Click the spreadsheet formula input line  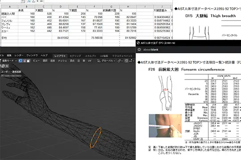tap(108, 1)
